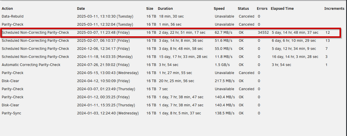Select the Scheduled Parity-Check dated 2024-11-18

(173, 57)
